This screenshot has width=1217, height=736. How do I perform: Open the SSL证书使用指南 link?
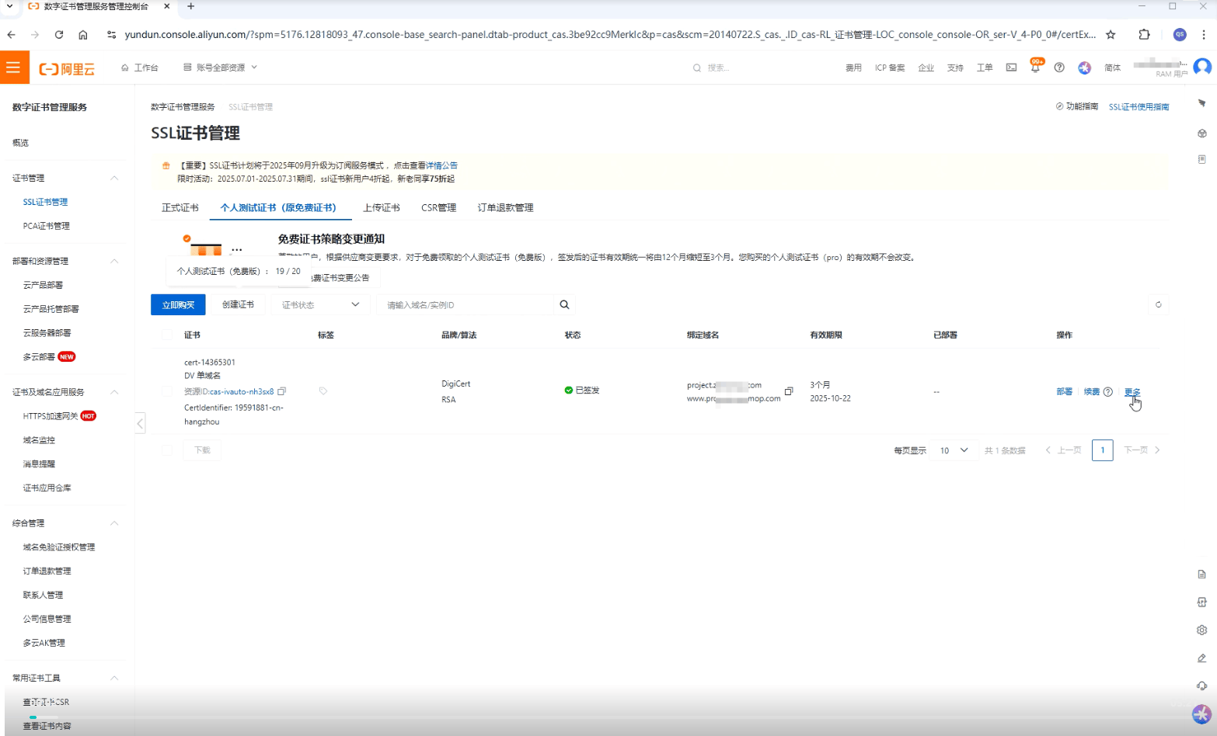(x=1139, y=107)
